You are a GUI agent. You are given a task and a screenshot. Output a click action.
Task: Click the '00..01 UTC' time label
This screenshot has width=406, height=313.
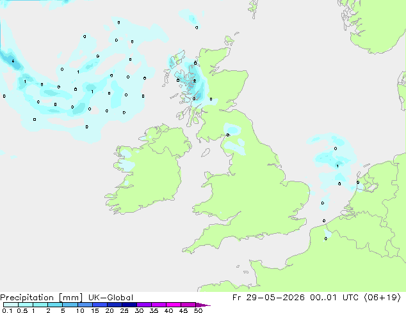point(334,298)
